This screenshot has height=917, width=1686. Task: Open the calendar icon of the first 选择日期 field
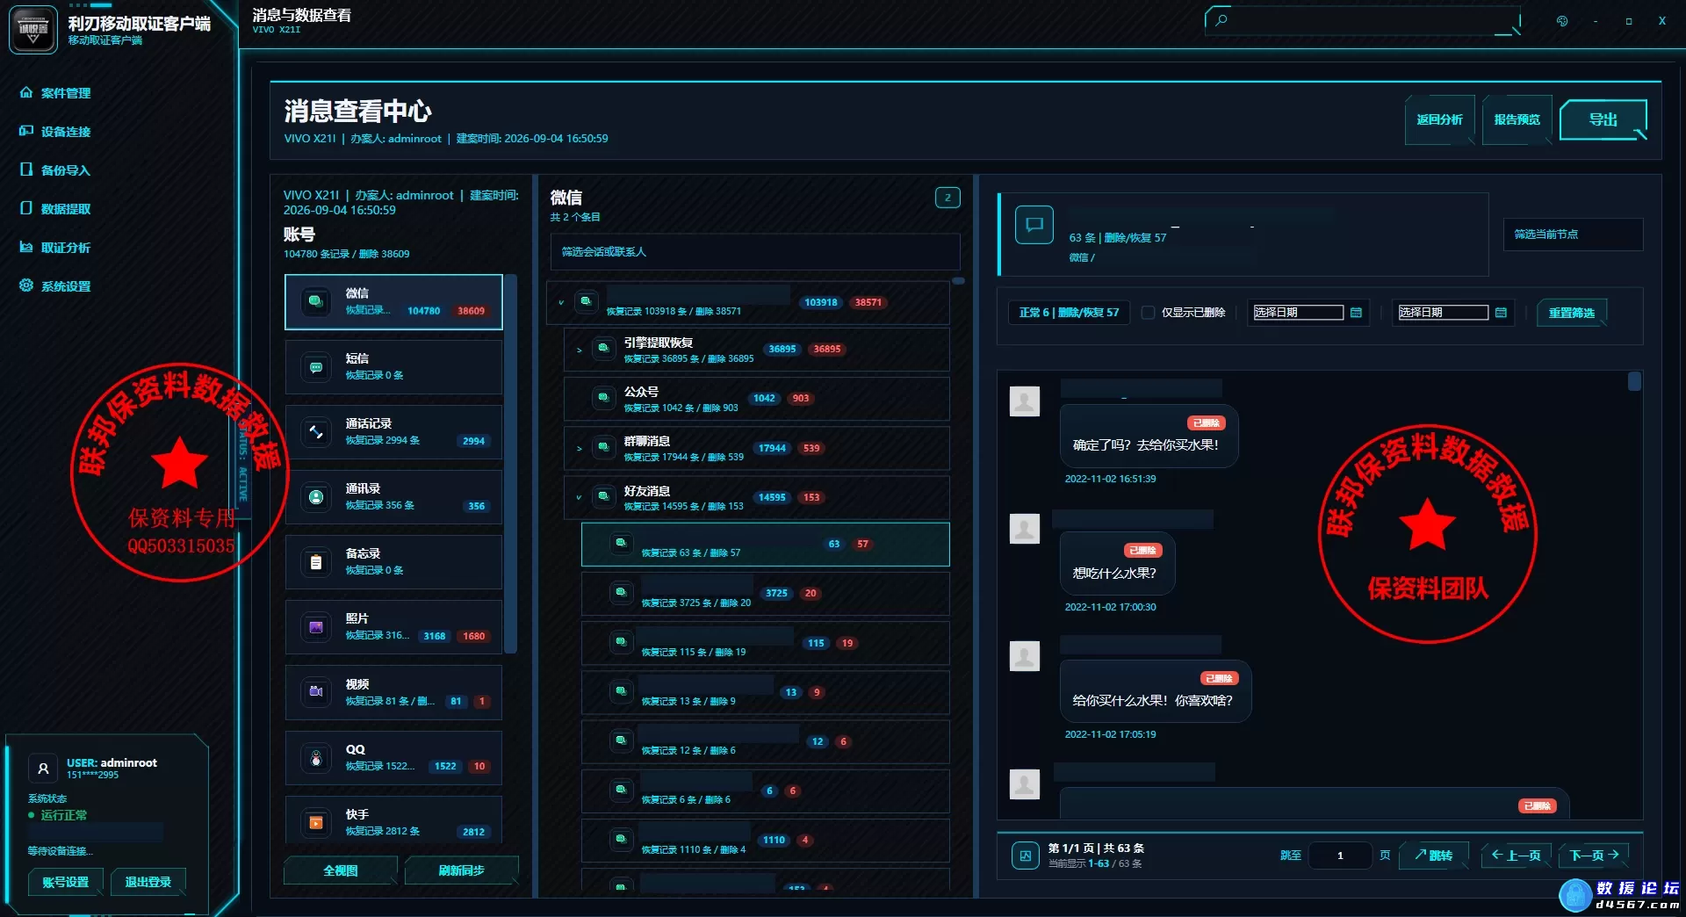(1356, 313)
